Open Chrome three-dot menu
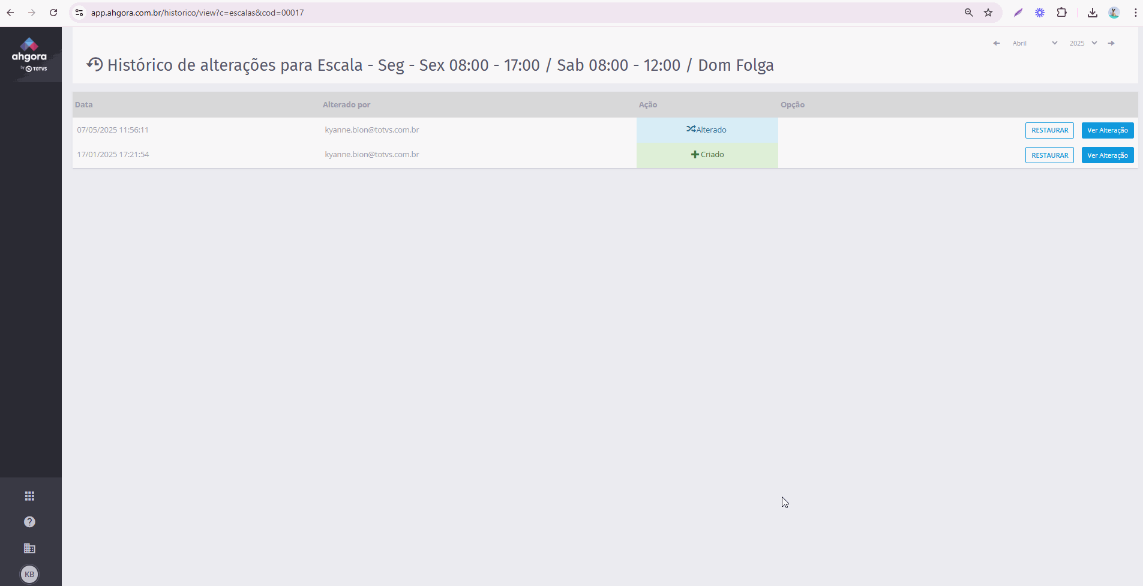This screenshot has height=586, width=1143. pos(1136,13)
